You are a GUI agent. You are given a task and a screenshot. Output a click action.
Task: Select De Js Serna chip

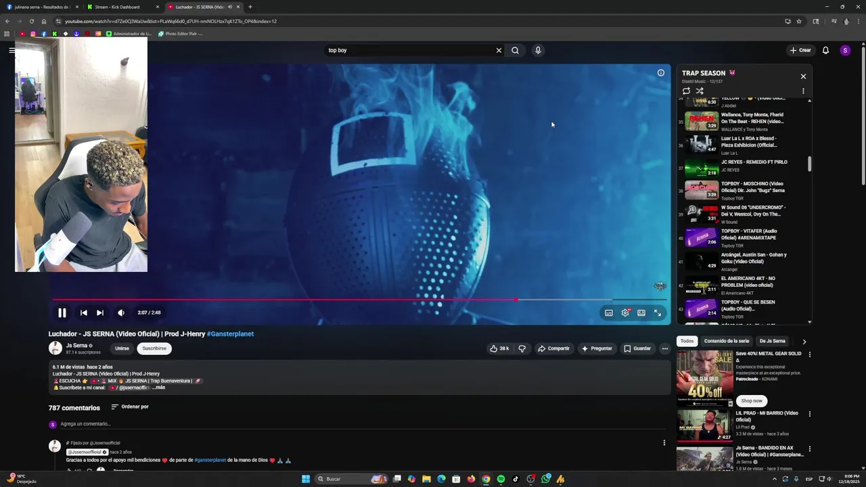(772, 341)
